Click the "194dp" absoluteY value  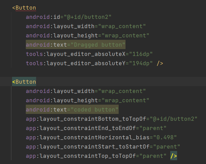(141, 63)
